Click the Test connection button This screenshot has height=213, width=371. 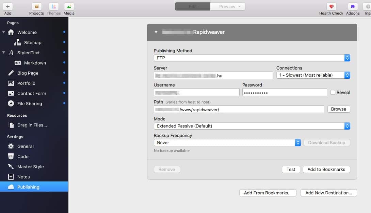pyautogui.click(x=291, y=169)
